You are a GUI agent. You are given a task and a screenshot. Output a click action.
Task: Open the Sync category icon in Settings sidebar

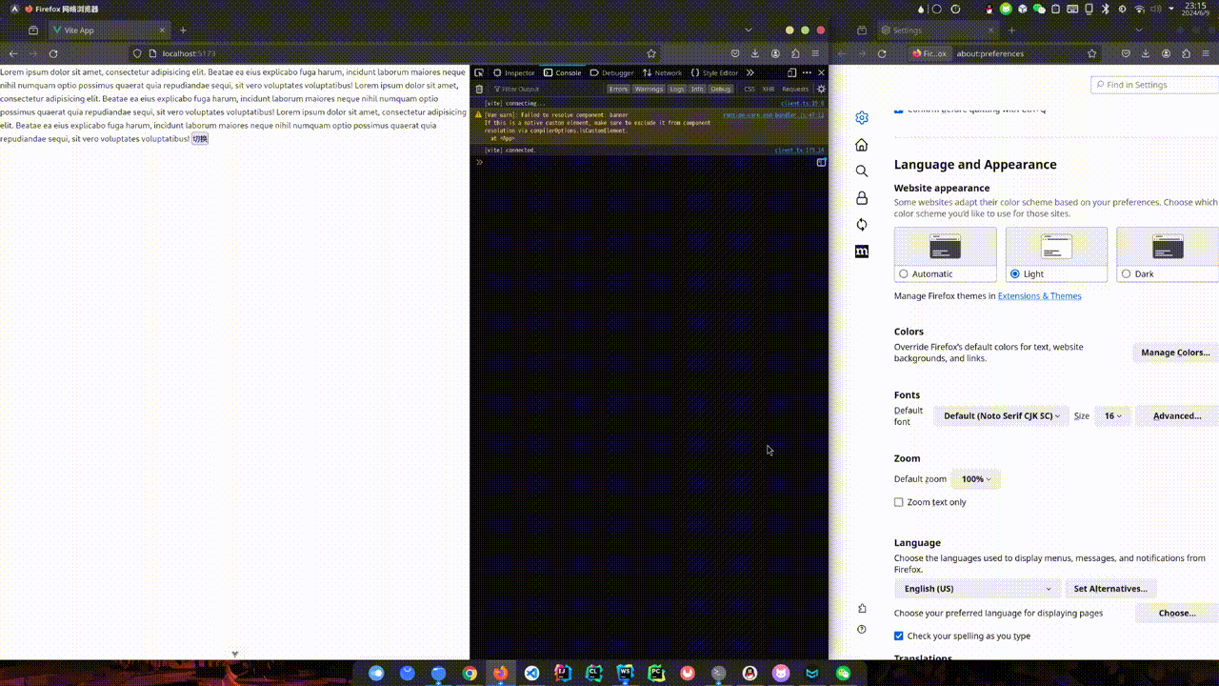[x=862, y=225]
